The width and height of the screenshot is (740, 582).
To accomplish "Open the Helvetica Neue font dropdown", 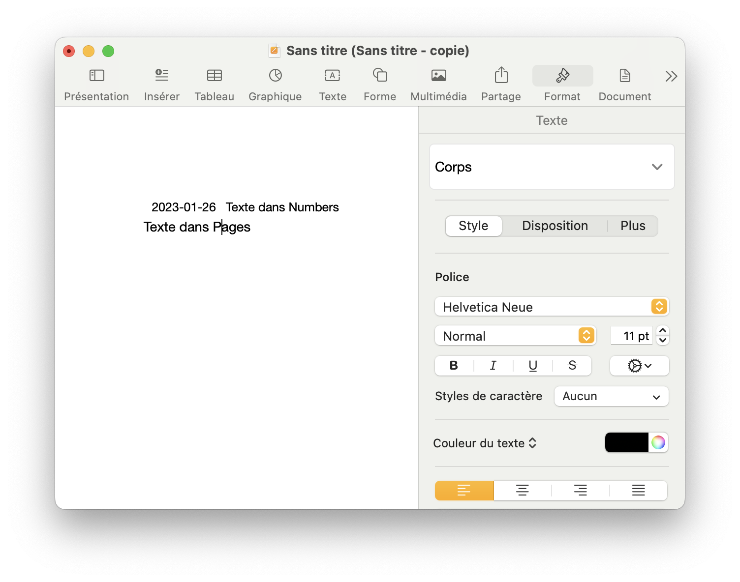I will (x=552, y=307).
